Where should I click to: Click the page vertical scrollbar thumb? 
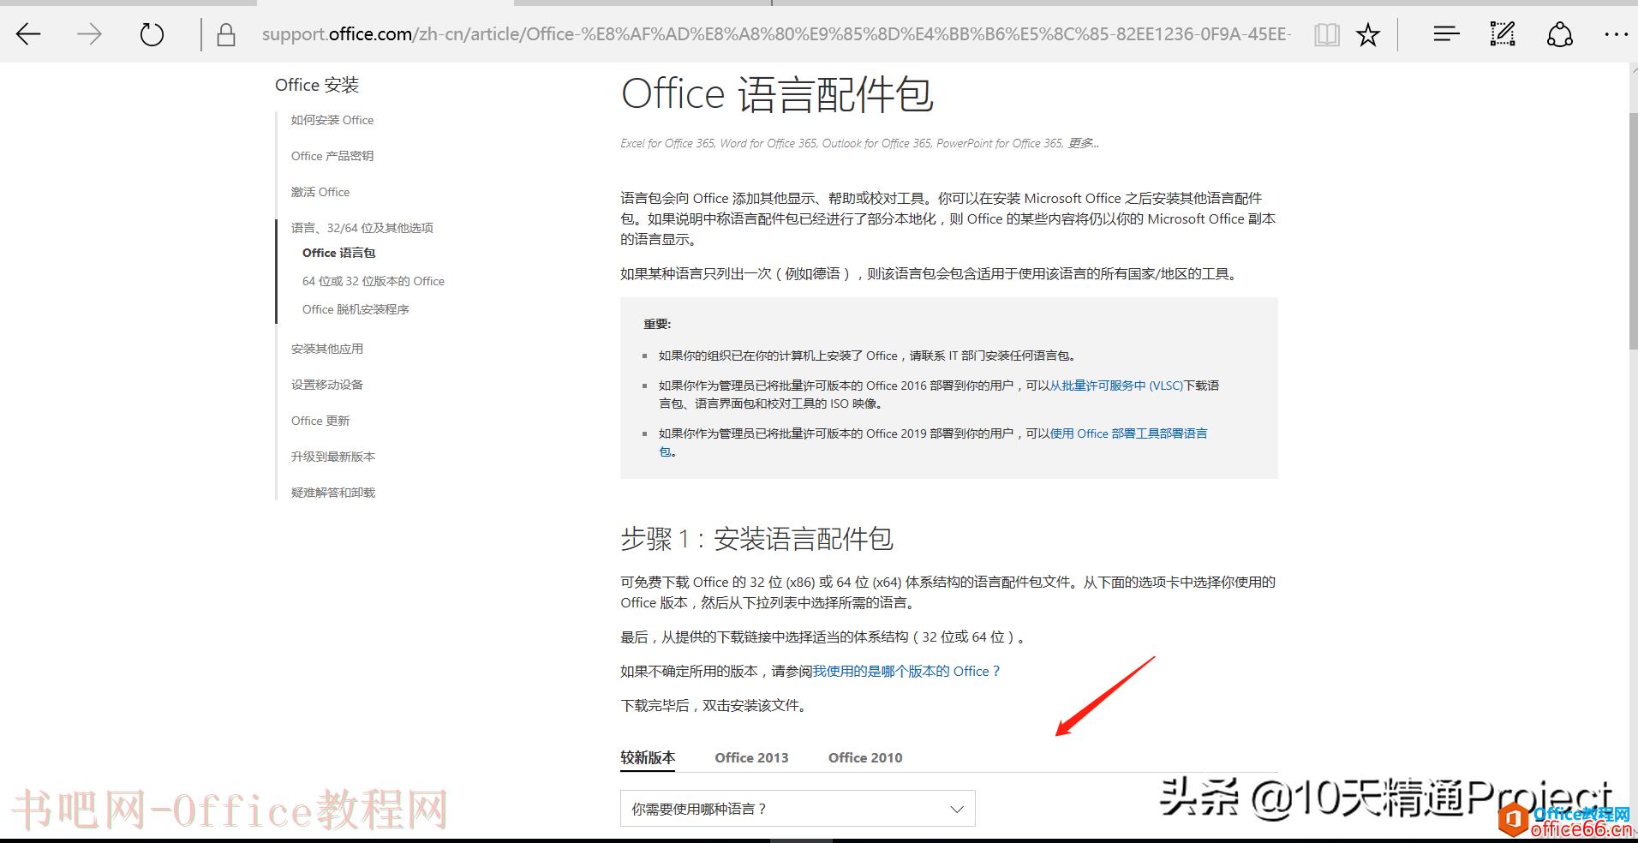1633,230
